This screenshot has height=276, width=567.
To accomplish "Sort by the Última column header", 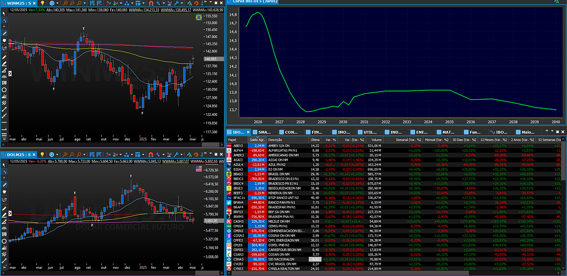I will pyautogui.click(x=315, y=140).
